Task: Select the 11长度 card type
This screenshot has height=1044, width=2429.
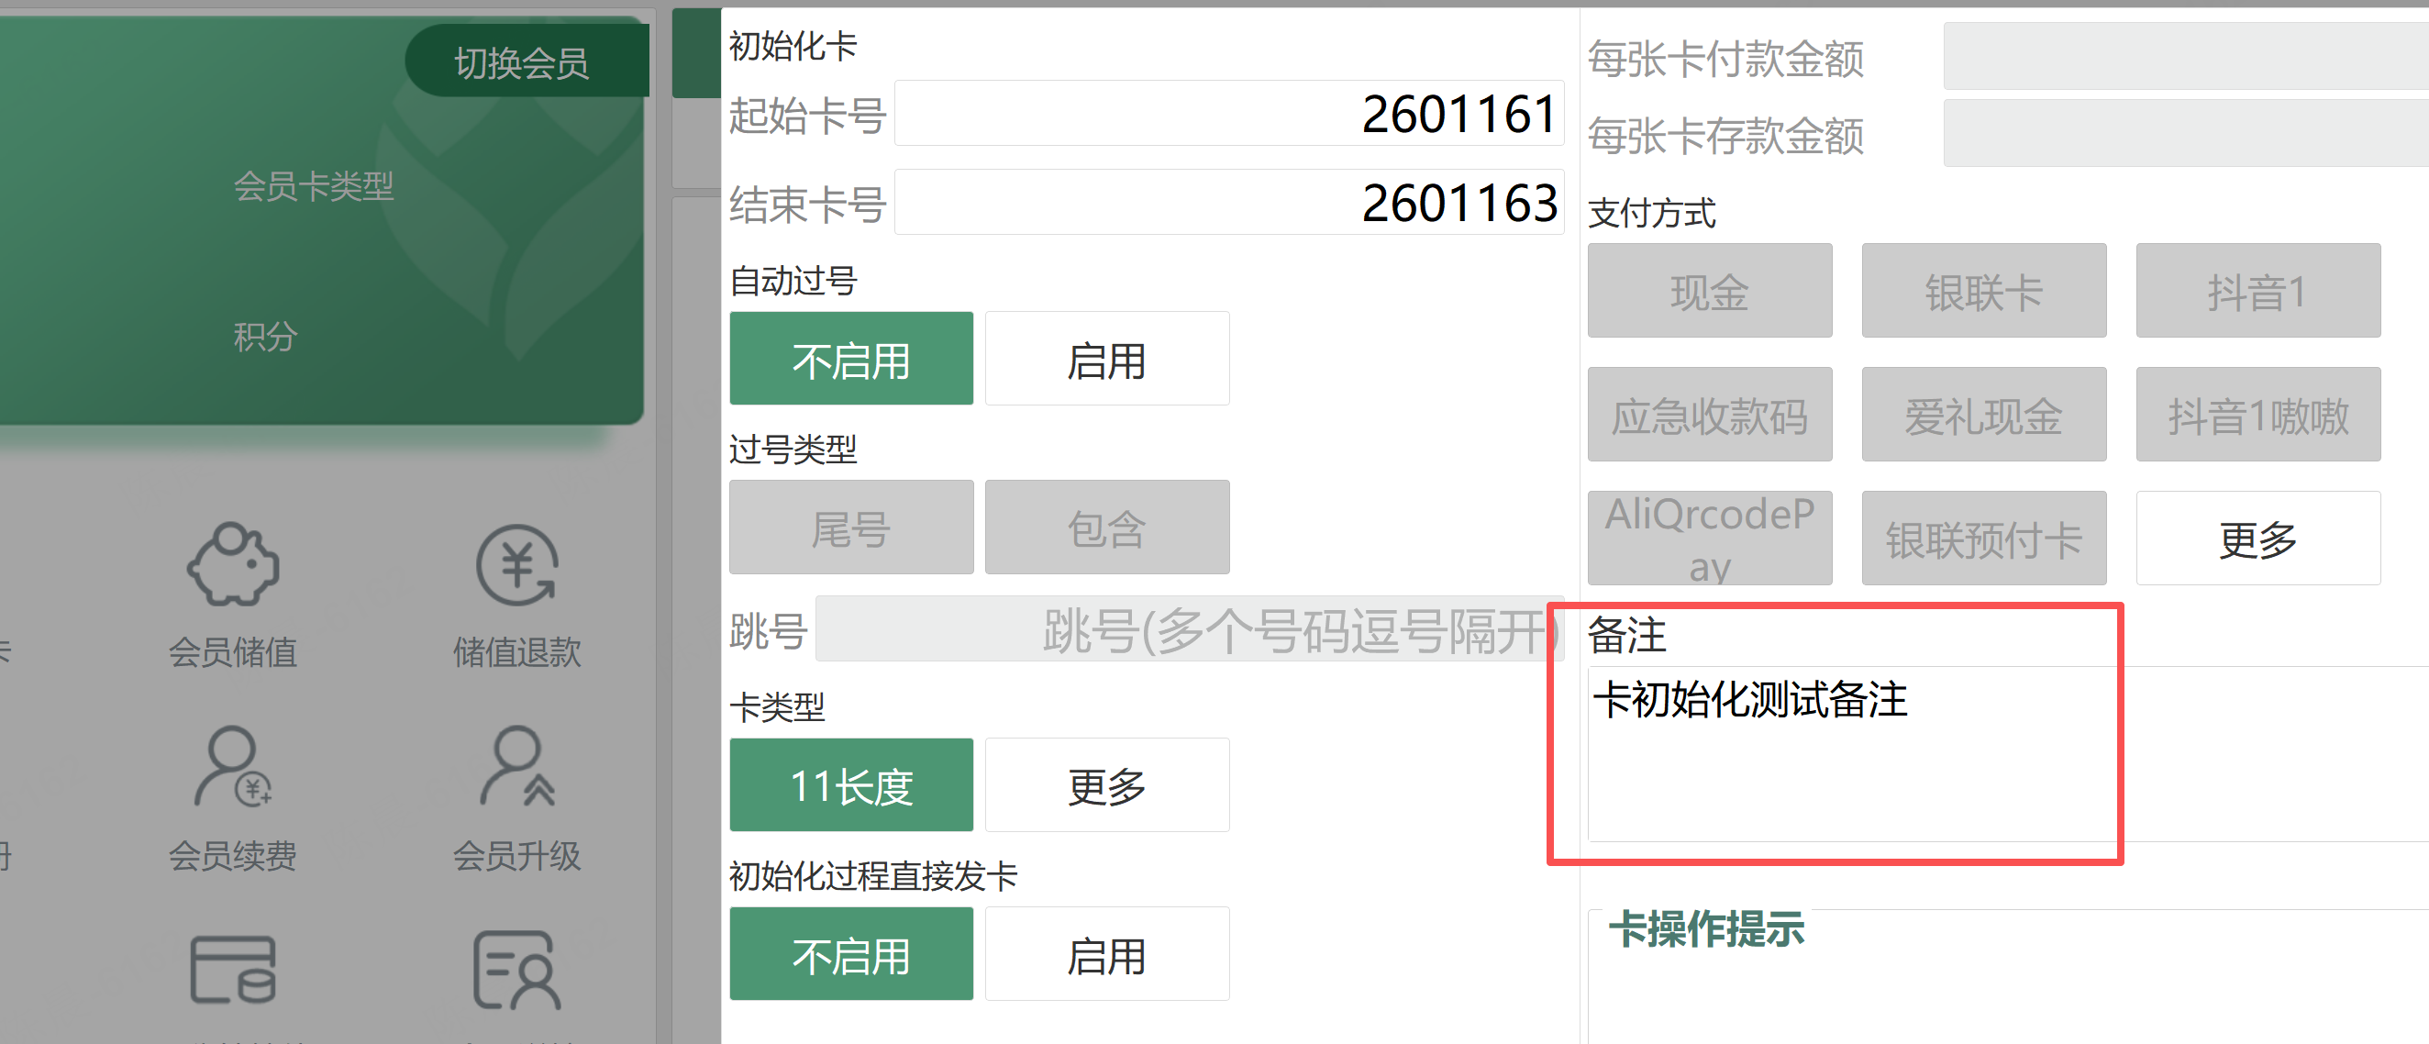Action: [850, 785]
